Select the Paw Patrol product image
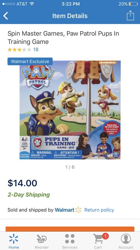The height and width of the screenshot is (250, 140). [70, 110]
